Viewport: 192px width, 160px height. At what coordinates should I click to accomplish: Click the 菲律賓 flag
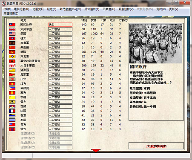(x=12, y=88)
